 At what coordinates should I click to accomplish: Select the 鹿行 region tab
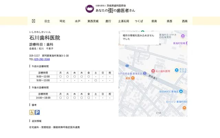108,21
